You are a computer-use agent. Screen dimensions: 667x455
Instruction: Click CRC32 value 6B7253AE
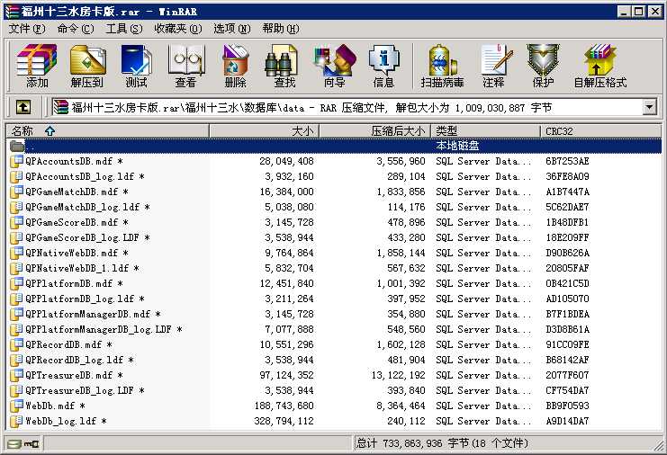(567, 161)
